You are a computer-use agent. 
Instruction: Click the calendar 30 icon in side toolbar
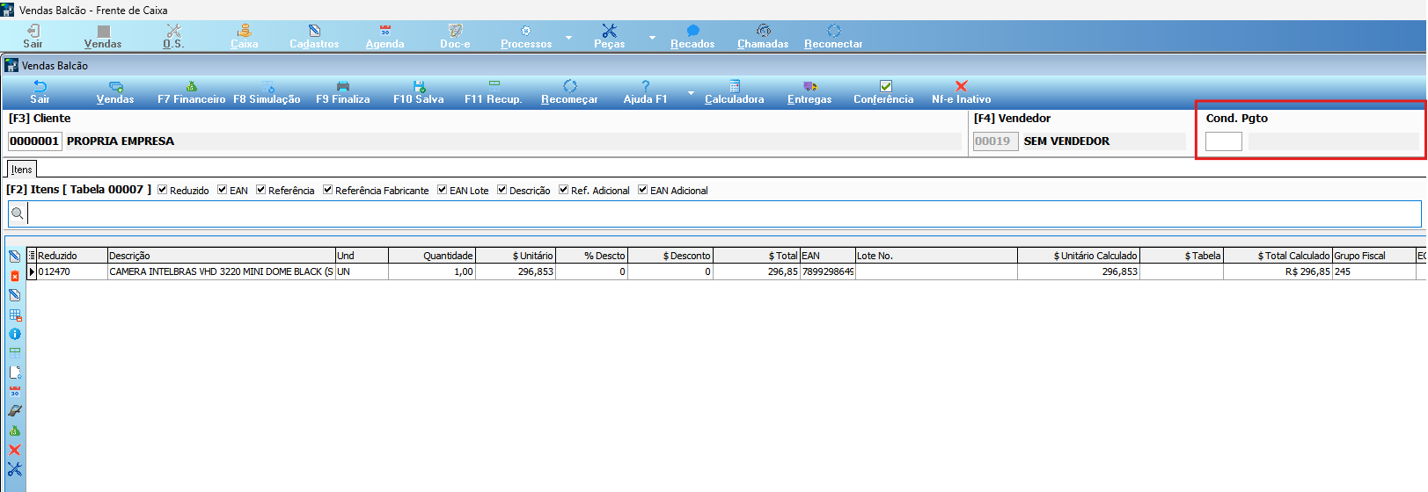coord(14,392)
